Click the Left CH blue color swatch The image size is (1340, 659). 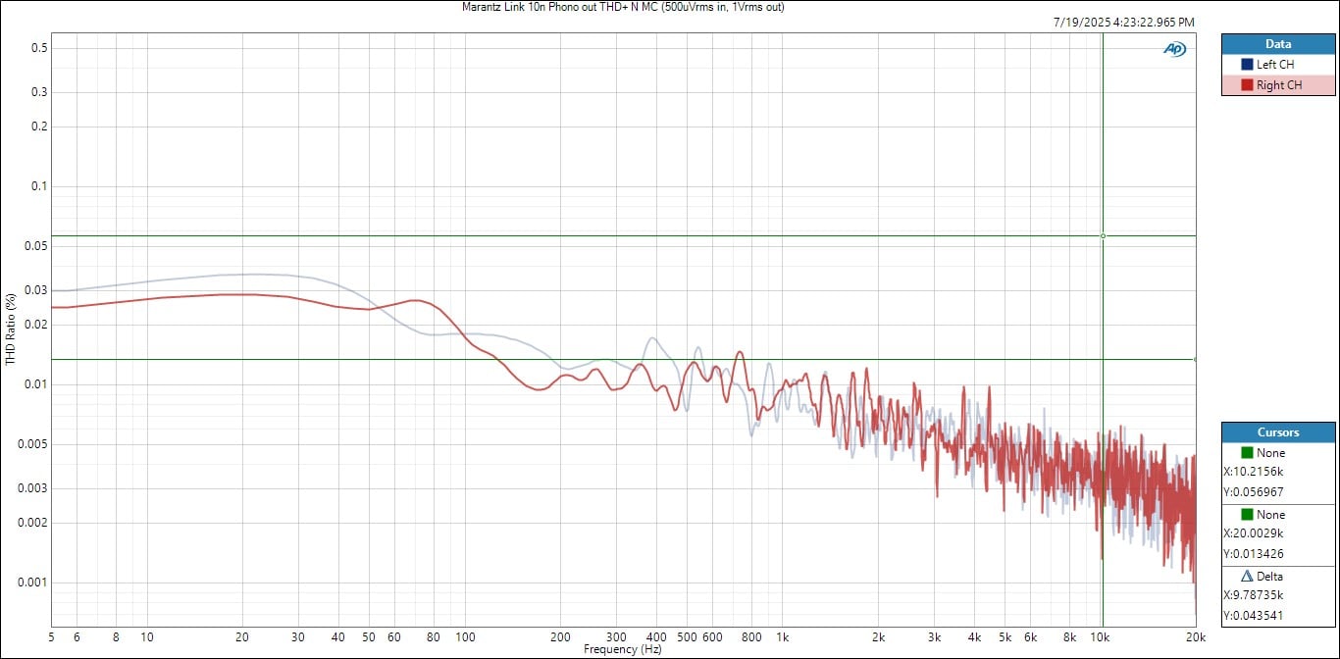point(1246,65)
